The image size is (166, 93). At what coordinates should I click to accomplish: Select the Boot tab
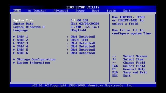pyautogui.click(x=96, y=11)
